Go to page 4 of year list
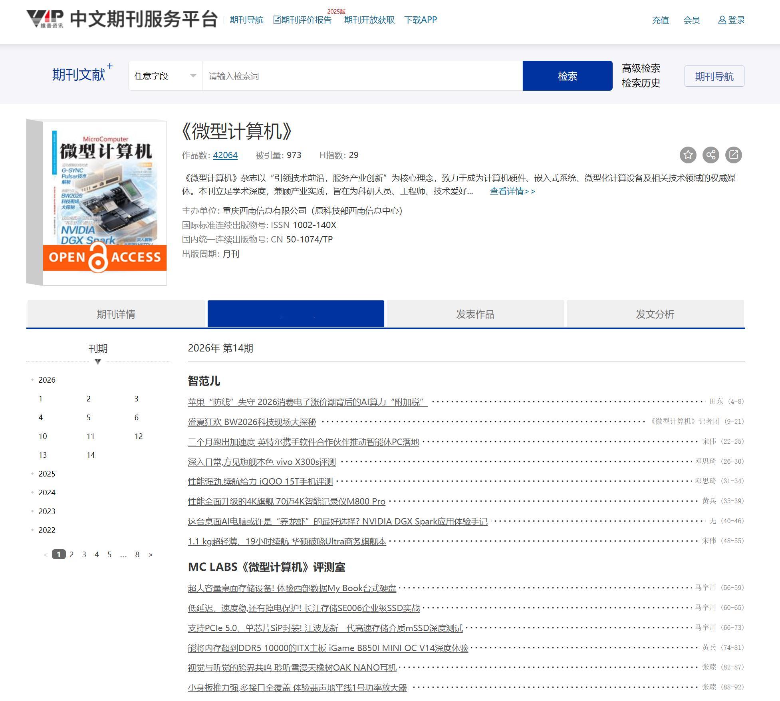Image resolution: width=780 pixels, height=701 pixels. click(x=97, y=554)
